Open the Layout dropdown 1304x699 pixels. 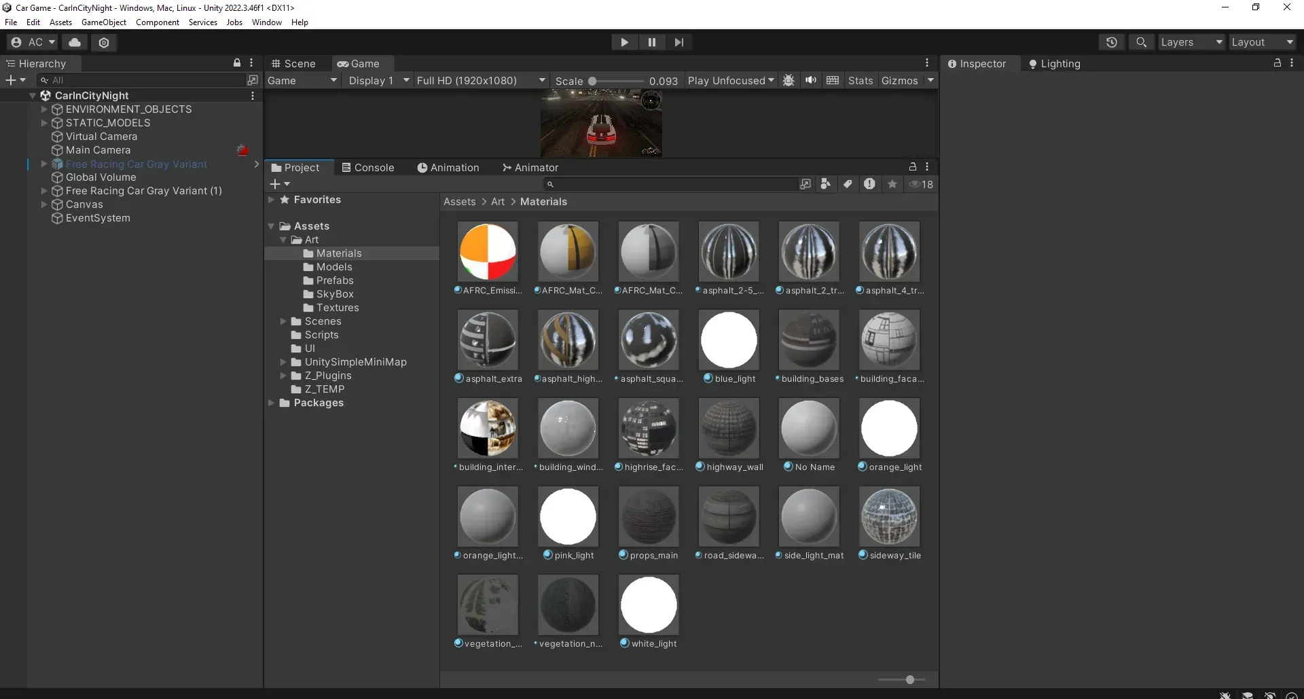coord(1263,42)
